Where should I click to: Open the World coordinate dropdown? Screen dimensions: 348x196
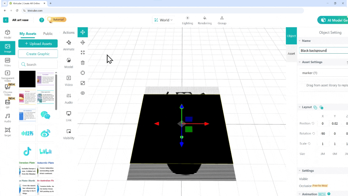tap(163, 20)
